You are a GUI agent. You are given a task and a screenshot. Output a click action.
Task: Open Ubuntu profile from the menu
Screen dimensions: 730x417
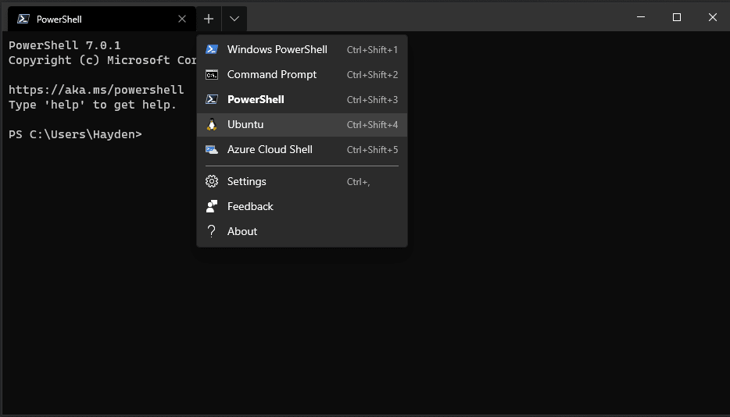(302, 124)
